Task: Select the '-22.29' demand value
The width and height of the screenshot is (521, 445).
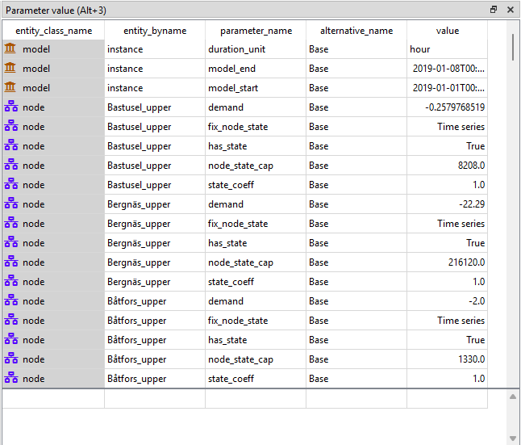Action: (x=448, y=204)
